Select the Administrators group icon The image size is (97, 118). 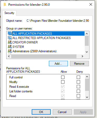[x=10, y=51]
